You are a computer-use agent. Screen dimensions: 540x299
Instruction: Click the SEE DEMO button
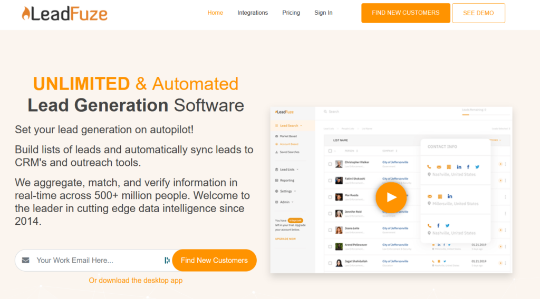point(478,13)
